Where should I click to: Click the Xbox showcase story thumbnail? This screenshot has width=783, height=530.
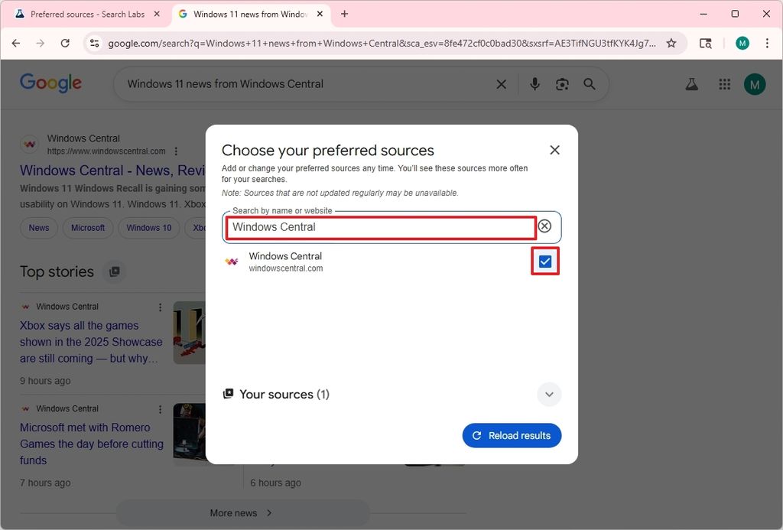click(190, 333)
